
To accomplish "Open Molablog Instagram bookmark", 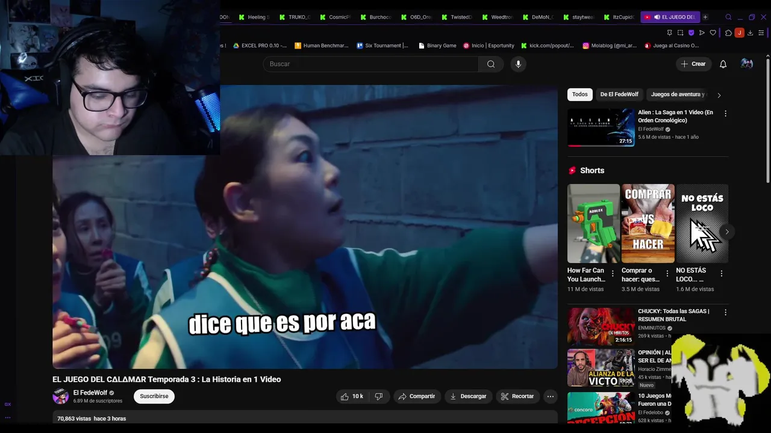I will (610, 46).
